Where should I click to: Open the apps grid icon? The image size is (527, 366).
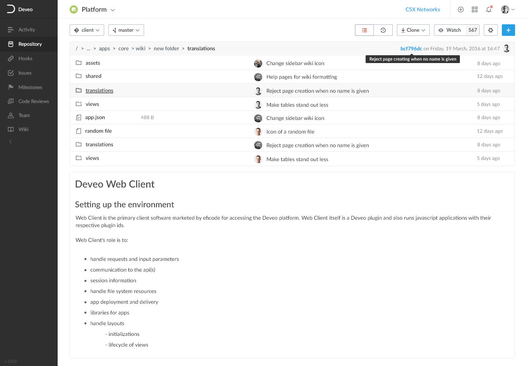coord(475,9)
